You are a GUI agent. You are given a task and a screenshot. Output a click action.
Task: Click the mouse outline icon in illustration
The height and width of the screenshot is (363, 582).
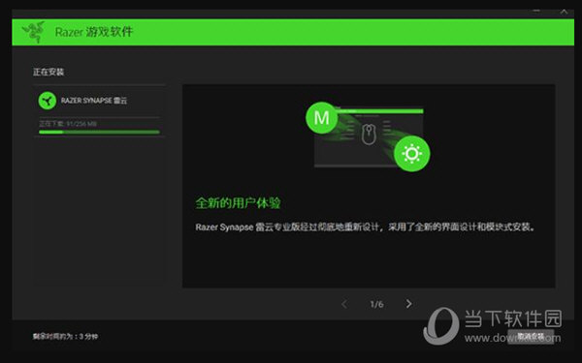click(369, 135)
